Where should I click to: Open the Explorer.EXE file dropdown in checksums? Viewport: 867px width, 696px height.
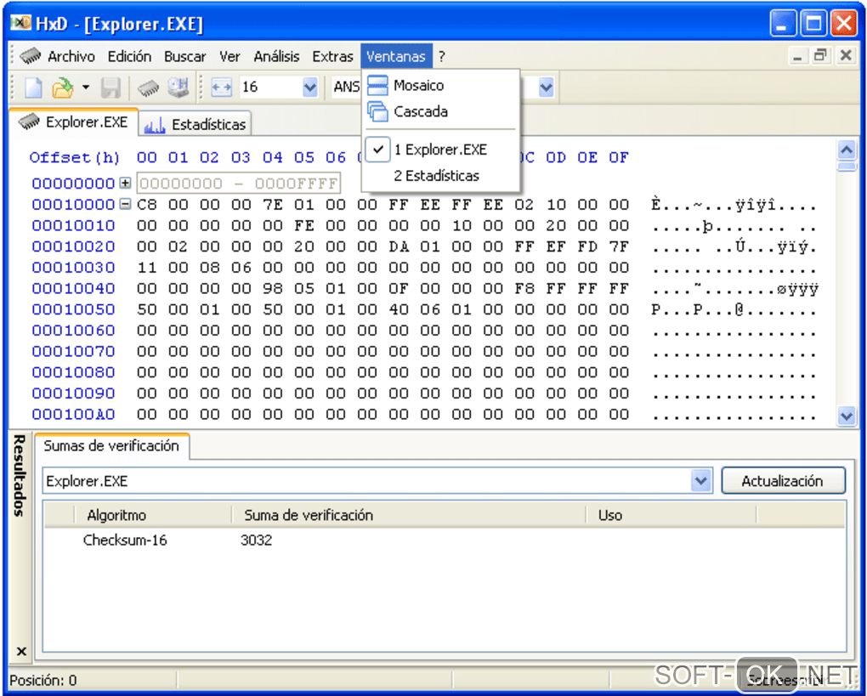click(700, 481)
